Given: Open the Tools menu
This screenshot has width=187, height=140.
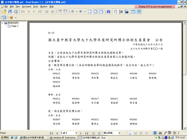Looking at the screenshot, I should coord(36,6).
